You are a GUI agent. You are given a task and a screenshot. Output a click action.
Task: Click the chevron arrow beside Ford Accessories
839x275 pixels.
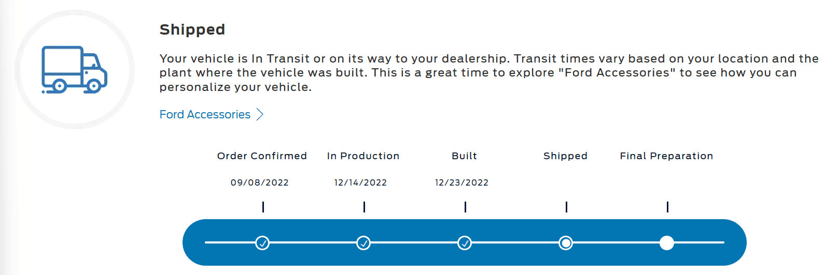pos(260,115)
